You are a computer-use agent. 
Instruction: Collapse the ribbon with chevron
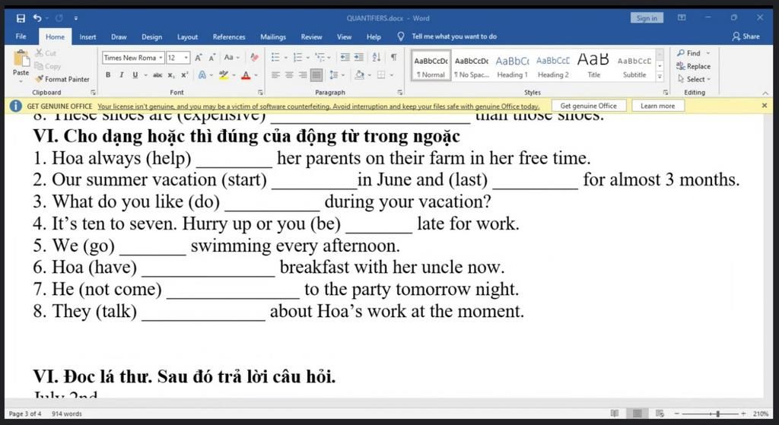click(x=765, y=93)
